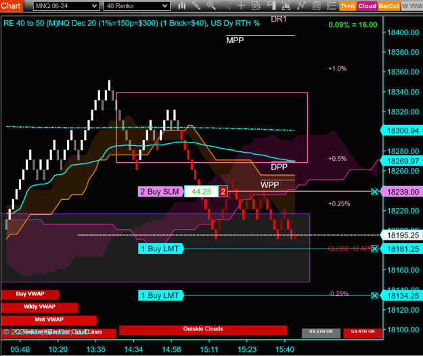Select the Buy LMT label at 18134.25
The height and width of the screenshot is (356, 423).
tap(161, 296)
